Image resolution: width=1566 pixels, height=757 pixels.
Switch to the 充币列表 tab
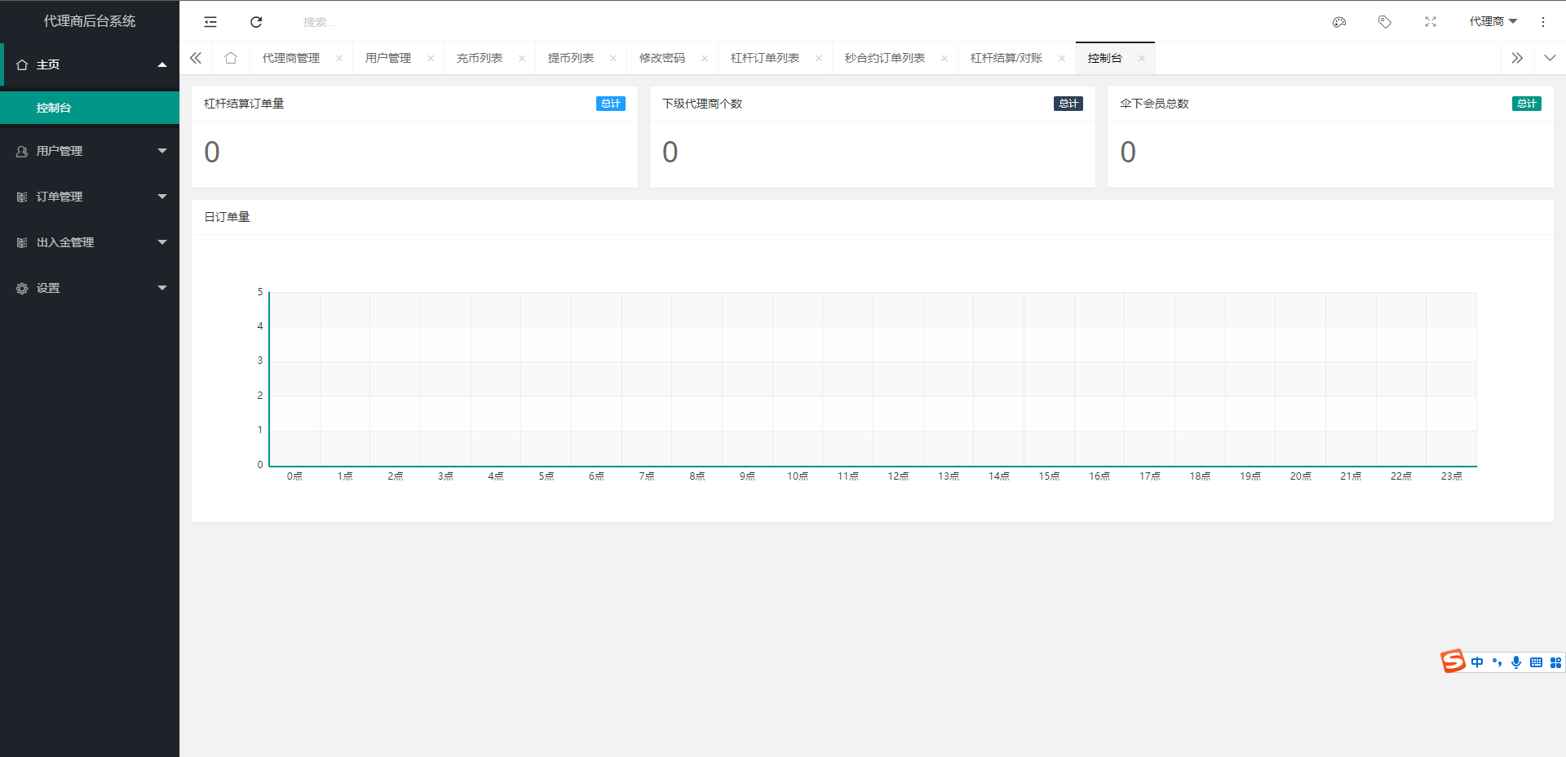(479, 58)
